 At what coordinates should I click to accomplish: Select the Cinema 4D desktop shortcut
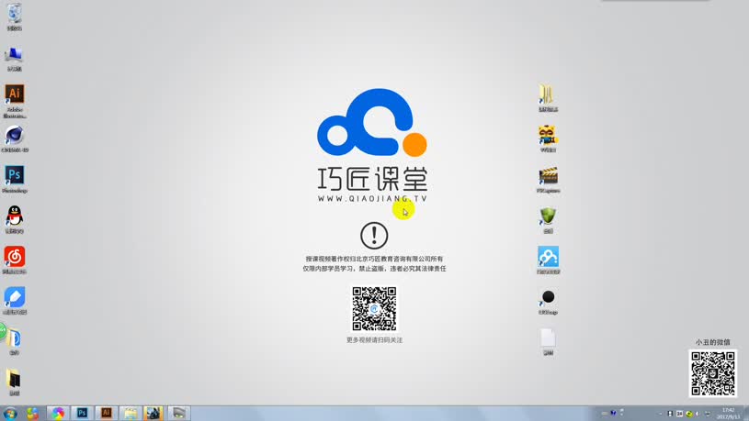[15, 138]
